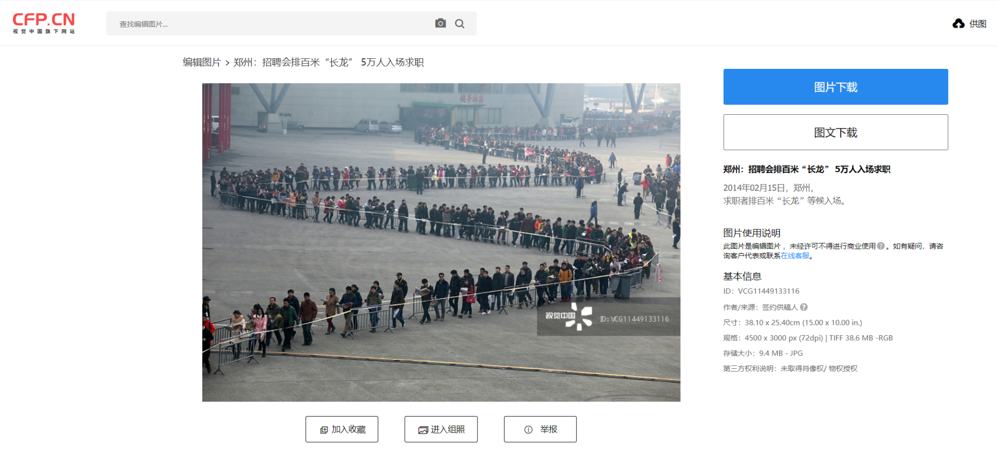Click the 加入收藏 button label
Image resolution: width=998 pixels, height=461 pixels.
[348, 430]
